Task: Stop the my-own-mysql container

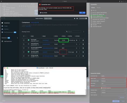Action: pos(77,52)
